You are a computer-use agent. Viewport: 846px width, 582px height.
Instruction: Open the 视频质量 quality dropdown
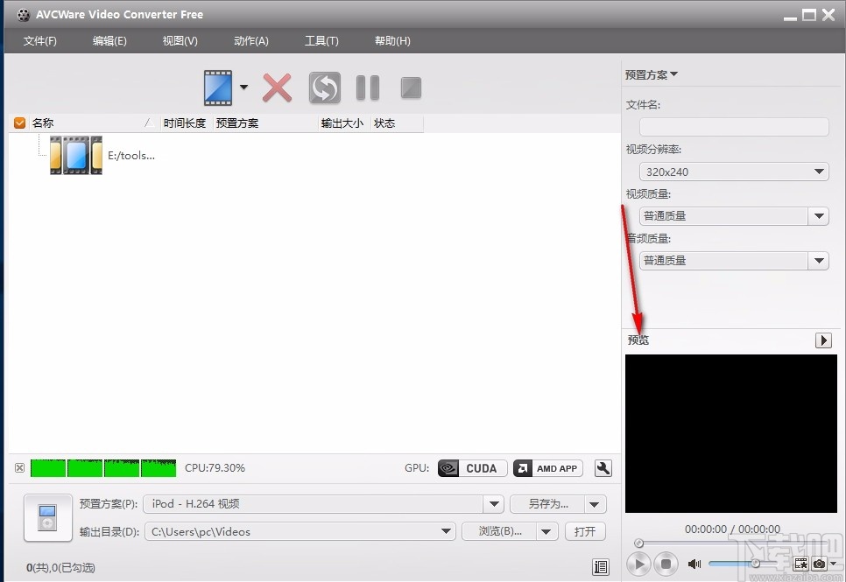click(x=820, y=215)
